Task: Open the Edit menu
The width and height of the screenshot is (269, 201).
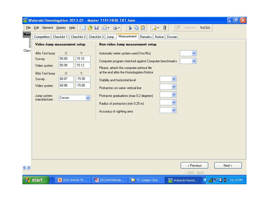Action: [36, 28]
